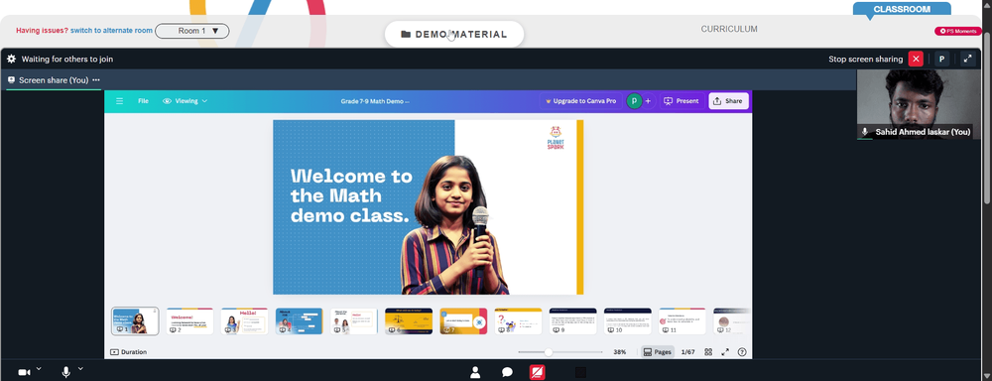Open grid view of pages
Image resolution: width=992 pixels, height=381 pixels.
708,352
